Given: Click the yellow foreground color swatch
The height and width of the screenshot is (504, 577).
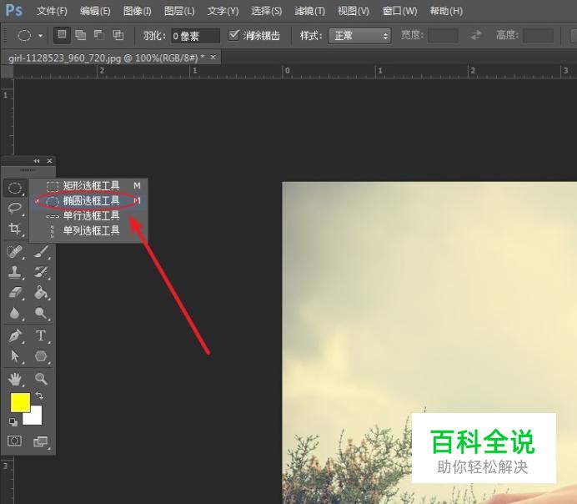Looking at the screenshot, I should 20,402.
